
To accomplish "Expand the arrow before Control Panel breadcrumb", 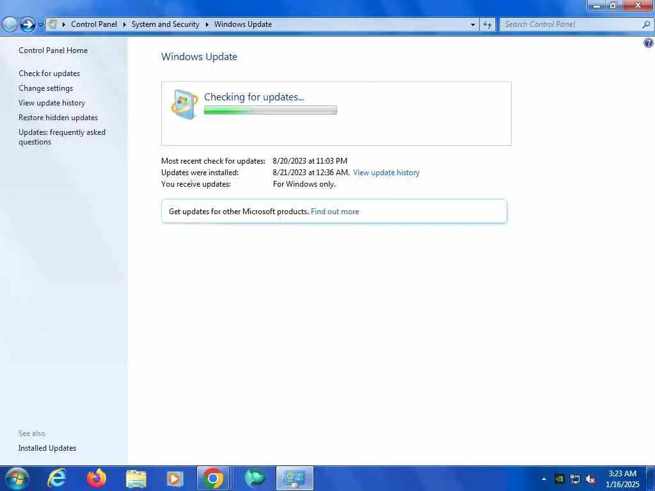I will coord(64,24).
